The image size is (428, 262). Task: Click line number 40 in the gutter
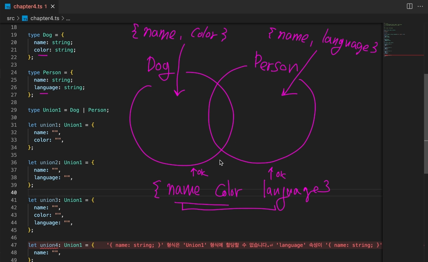click(14, 192)
